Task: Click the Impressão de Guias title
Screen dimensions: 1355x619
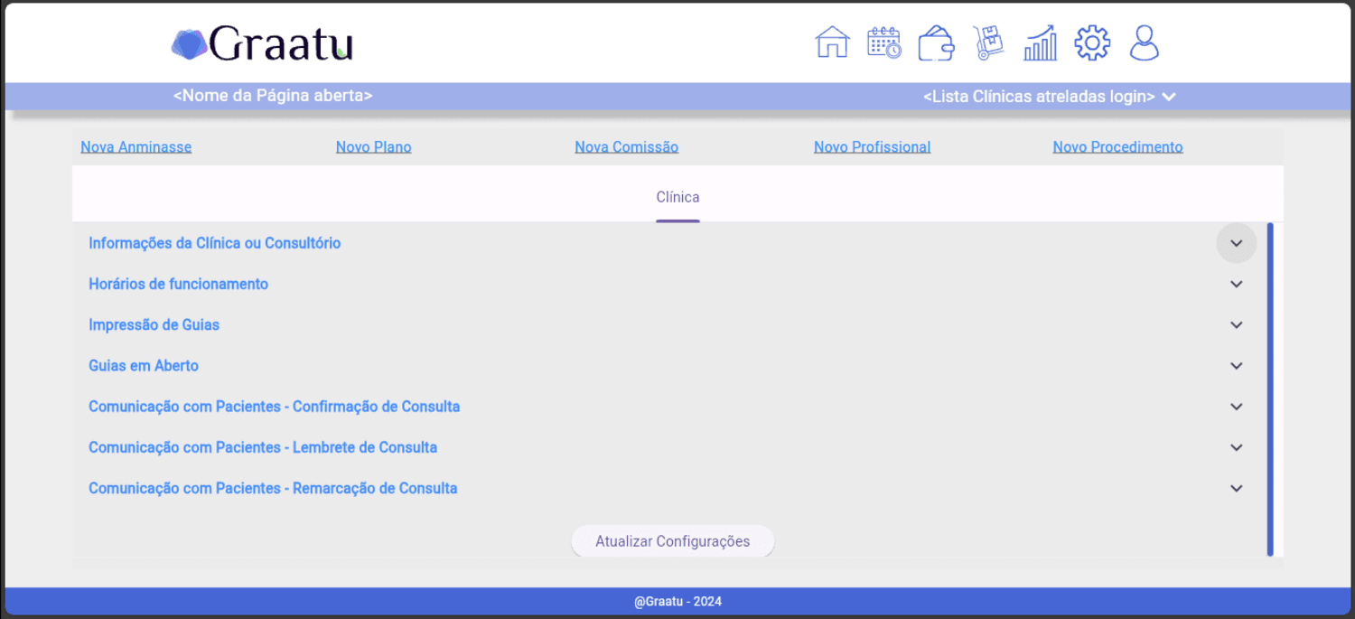Action: point(154,324)
